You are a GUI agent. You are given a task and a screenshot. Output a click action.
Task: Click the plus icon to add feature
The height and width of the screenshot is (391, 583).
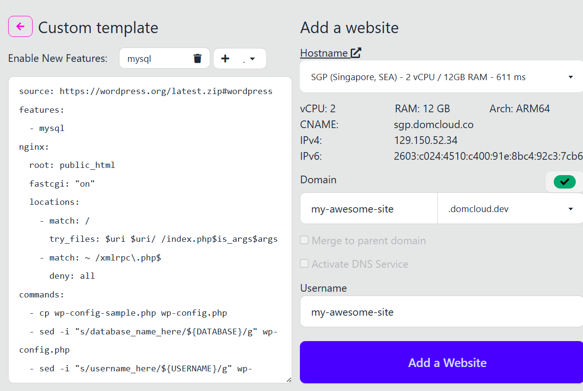pyautogui.click(x=225, y=59)
